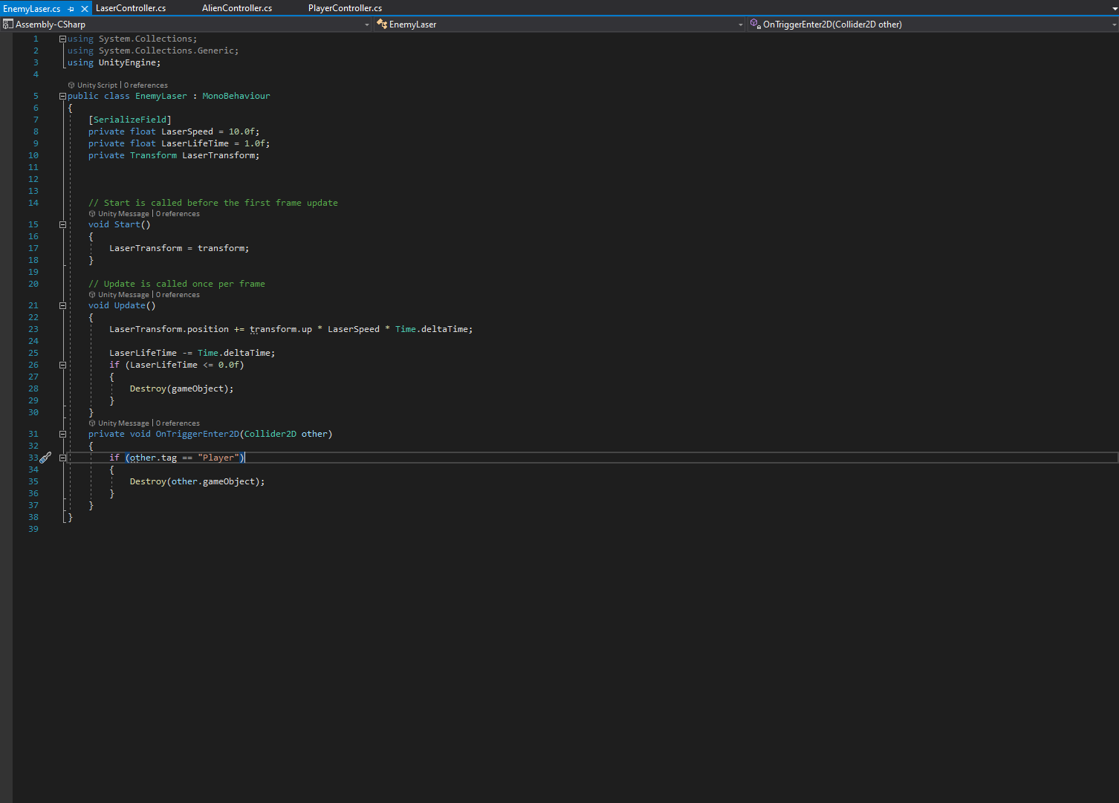
Task: Click the OnTriggerEnter2D method icon in navigation bar
Action: click(755, 25)
